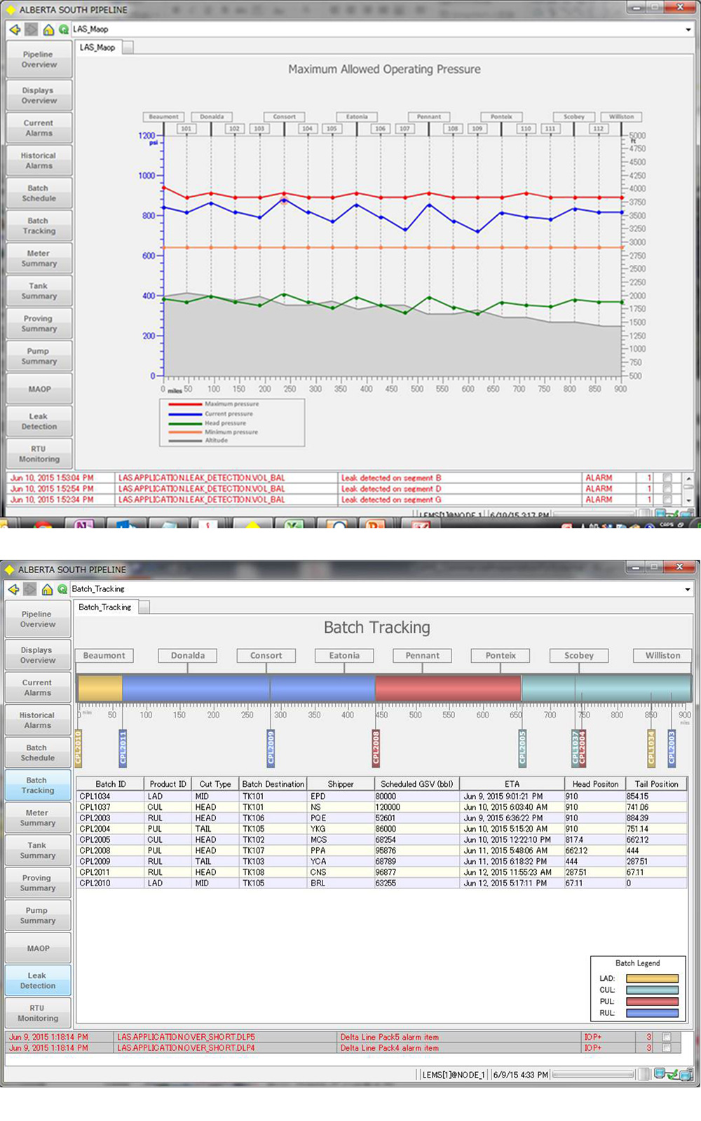701x1121 pixels.
Task: Tick the checkbox for the segment B leak alarm
Action: 667,478
